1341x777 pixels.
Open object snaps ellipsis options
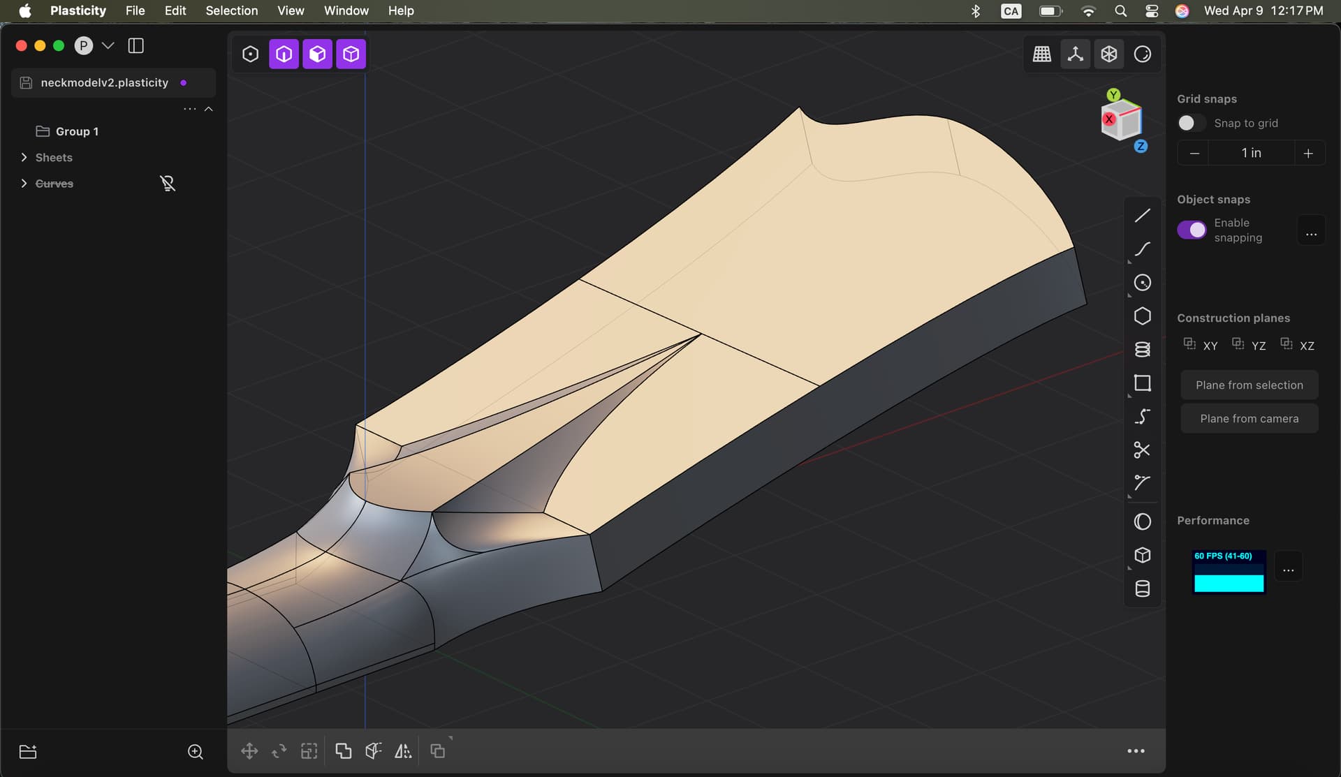(x=1311, y=230)
